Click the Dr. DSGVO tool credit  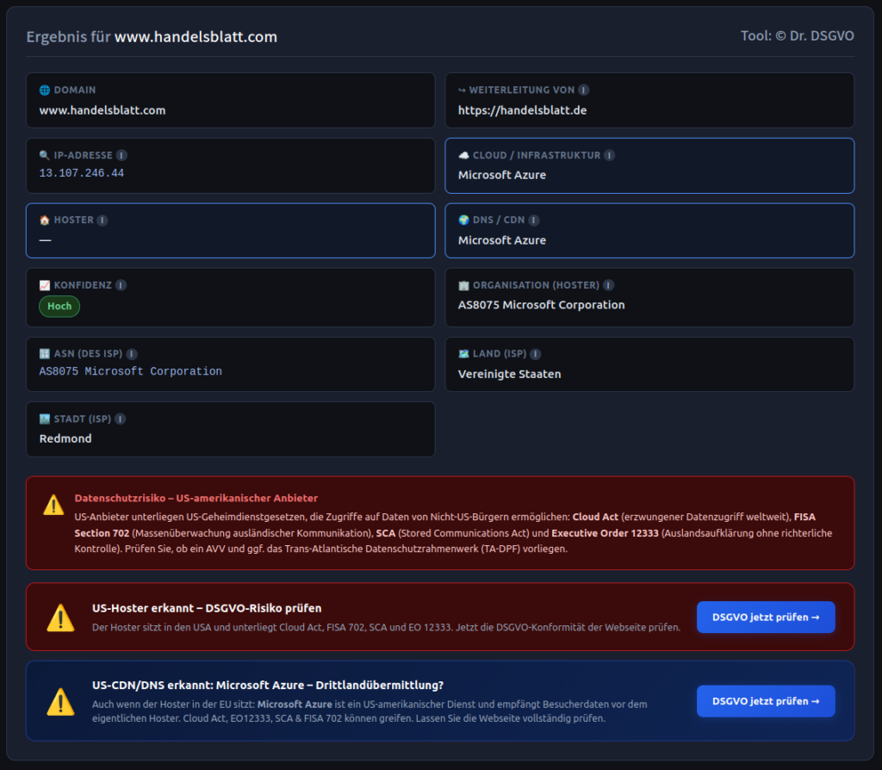797,36
